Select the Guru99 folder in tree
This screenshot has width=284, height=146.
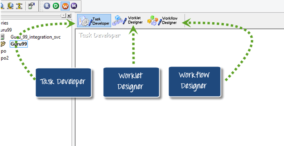coord(19,44)
